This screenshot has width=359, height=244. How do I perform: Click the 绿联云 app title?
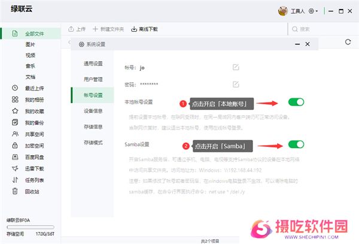coord(22,9)
